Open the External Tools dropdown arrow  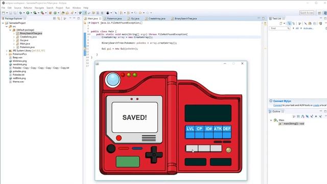[x=45, y=13]
